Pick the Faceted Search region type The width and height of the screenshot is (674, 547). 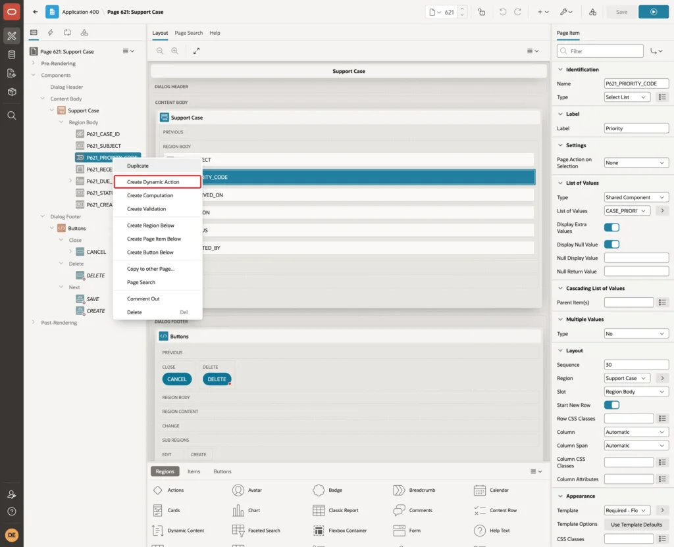point(256,531)
